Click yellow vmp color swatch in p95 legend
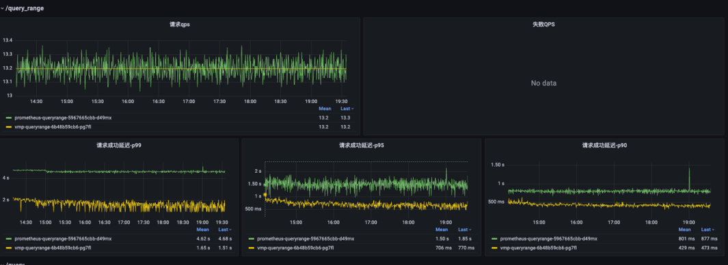Viewport: 728px width, 265px height. coord(251,248)
